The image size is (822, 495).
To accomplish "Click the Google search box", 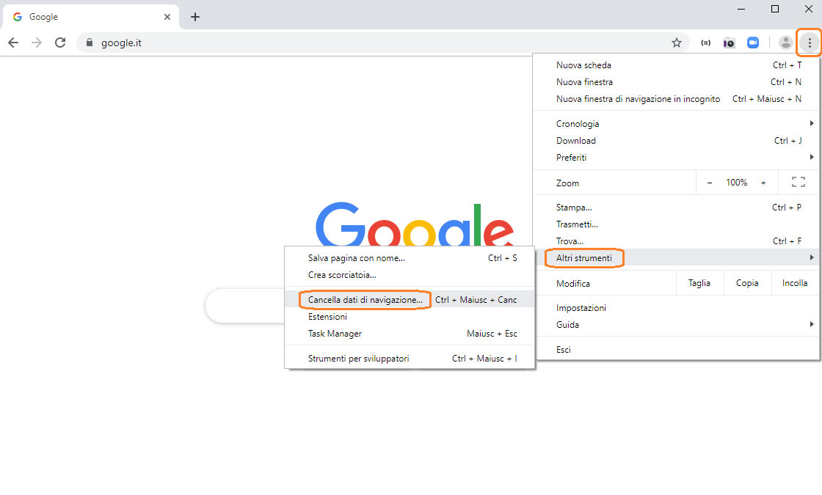I will pyautogui.click(x=245, y=305).
